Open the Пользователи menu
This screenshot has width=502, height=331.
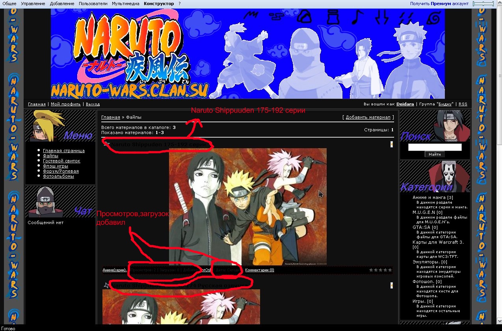point(93,4)
